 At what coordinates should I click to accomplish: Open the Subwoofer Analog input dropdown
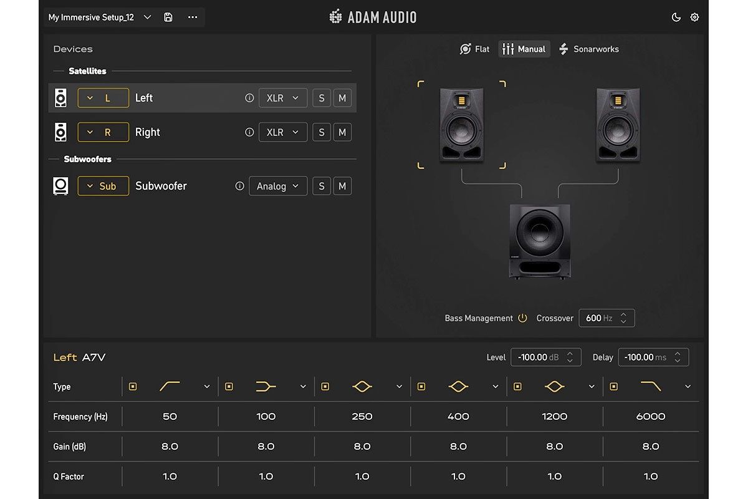278,186
